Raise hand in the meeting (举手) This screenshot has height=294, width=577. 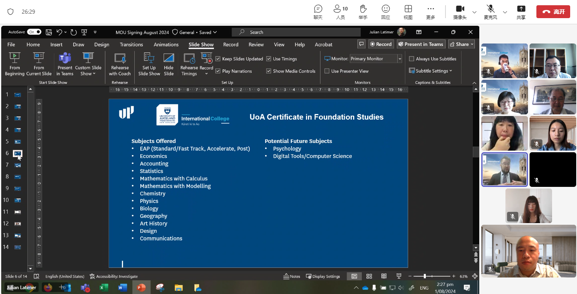point(363,12)
